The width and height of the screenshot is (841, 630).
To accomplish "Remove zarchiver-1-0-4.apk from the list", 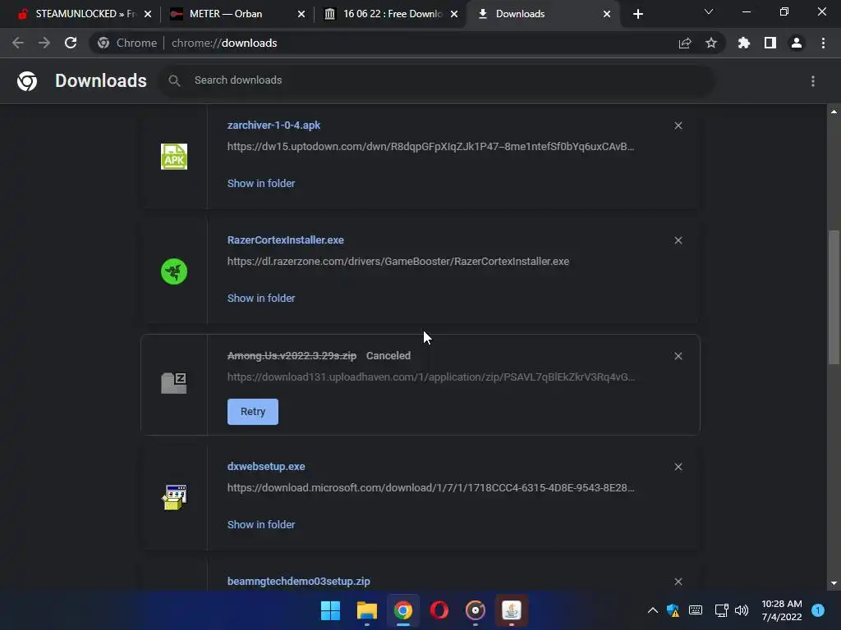I will pos(678,126).
